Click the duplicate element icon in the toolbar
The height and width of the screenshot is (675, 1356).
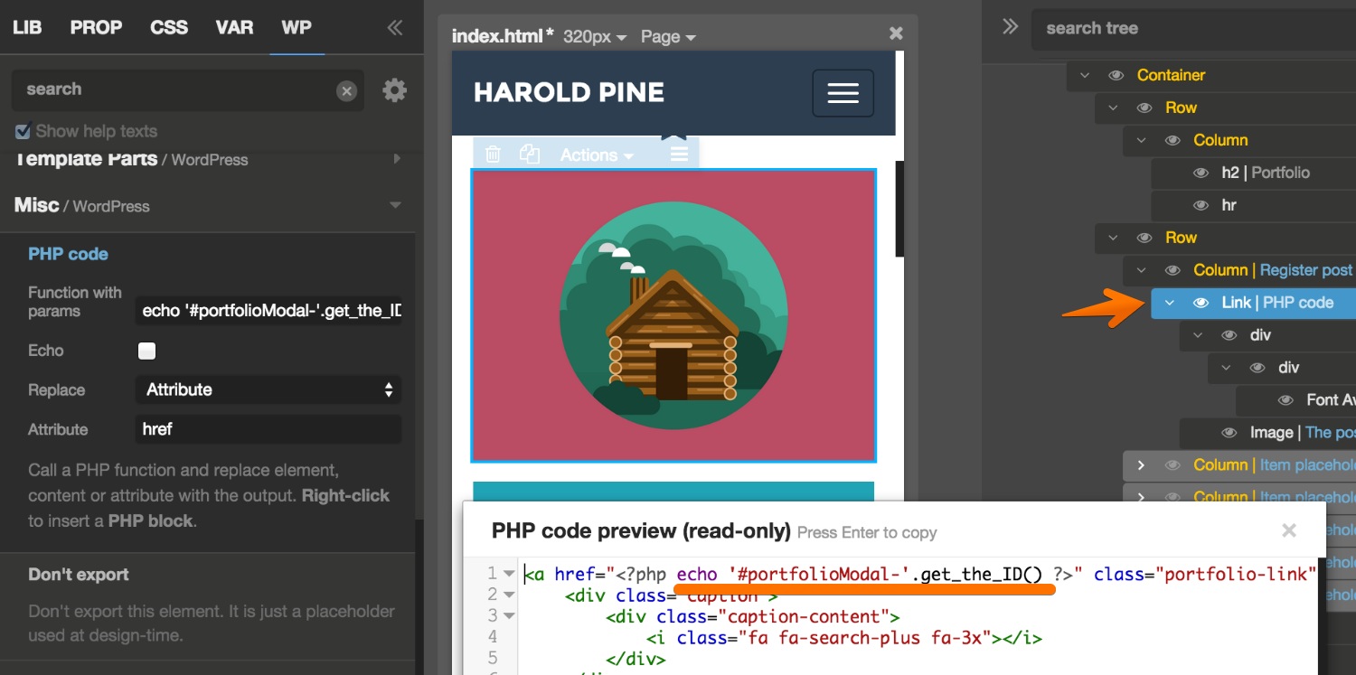(x=530, y=155)
